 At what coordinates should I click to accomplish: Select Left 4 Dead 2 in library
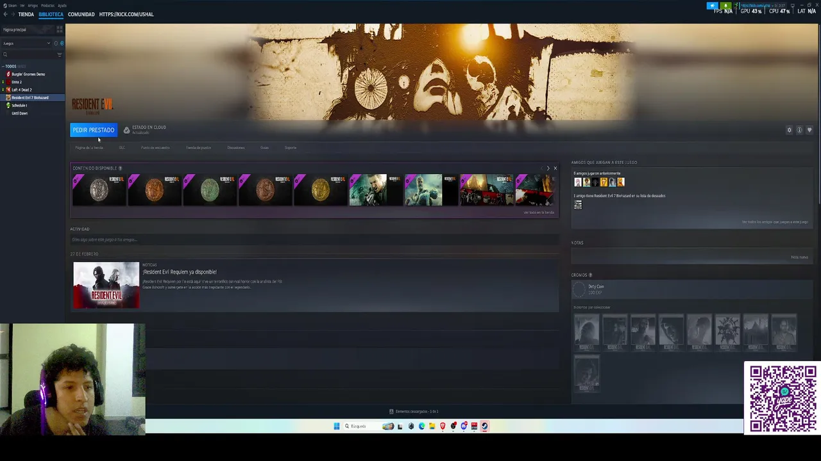pos(21,90)
